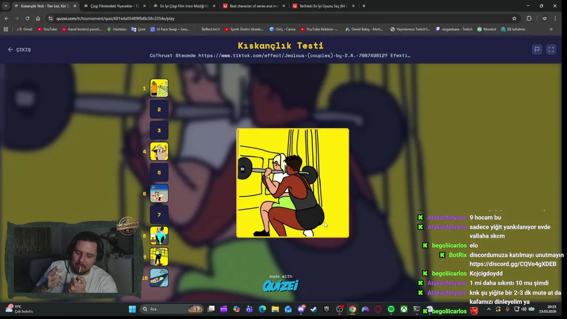
Task: Open browser extensions menu
Action: pos(529,18)
